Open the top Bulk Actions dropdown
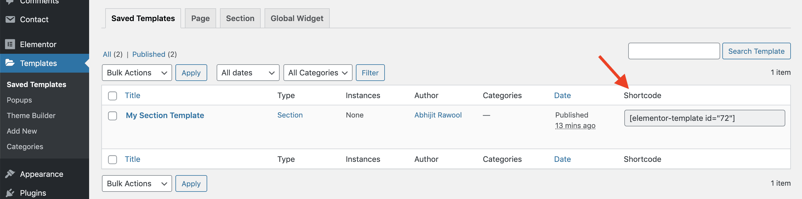 [137, 73]
